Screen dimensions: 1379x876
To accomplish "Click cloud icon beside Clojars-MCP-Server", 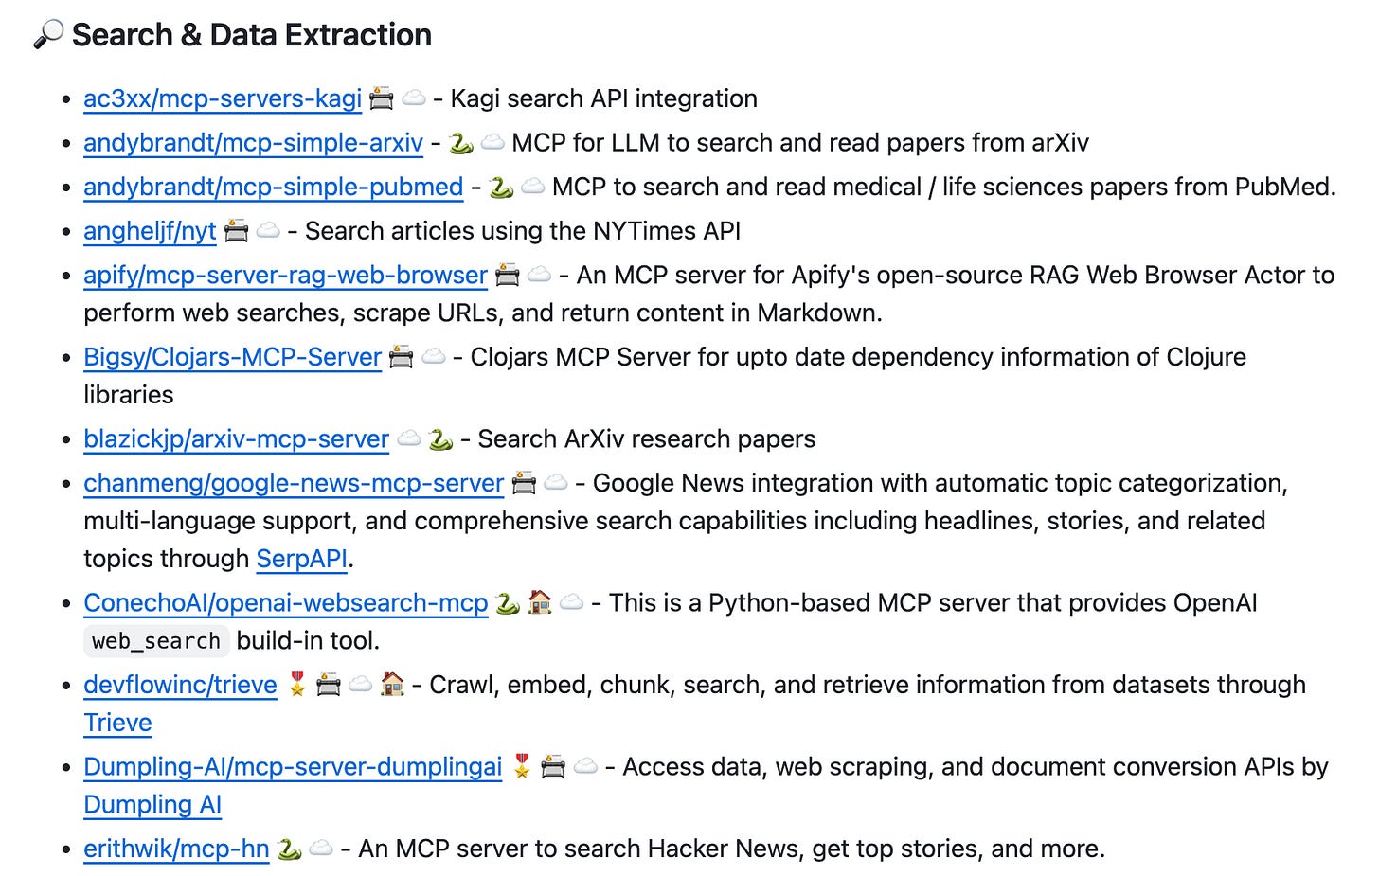I will (434, 356).
